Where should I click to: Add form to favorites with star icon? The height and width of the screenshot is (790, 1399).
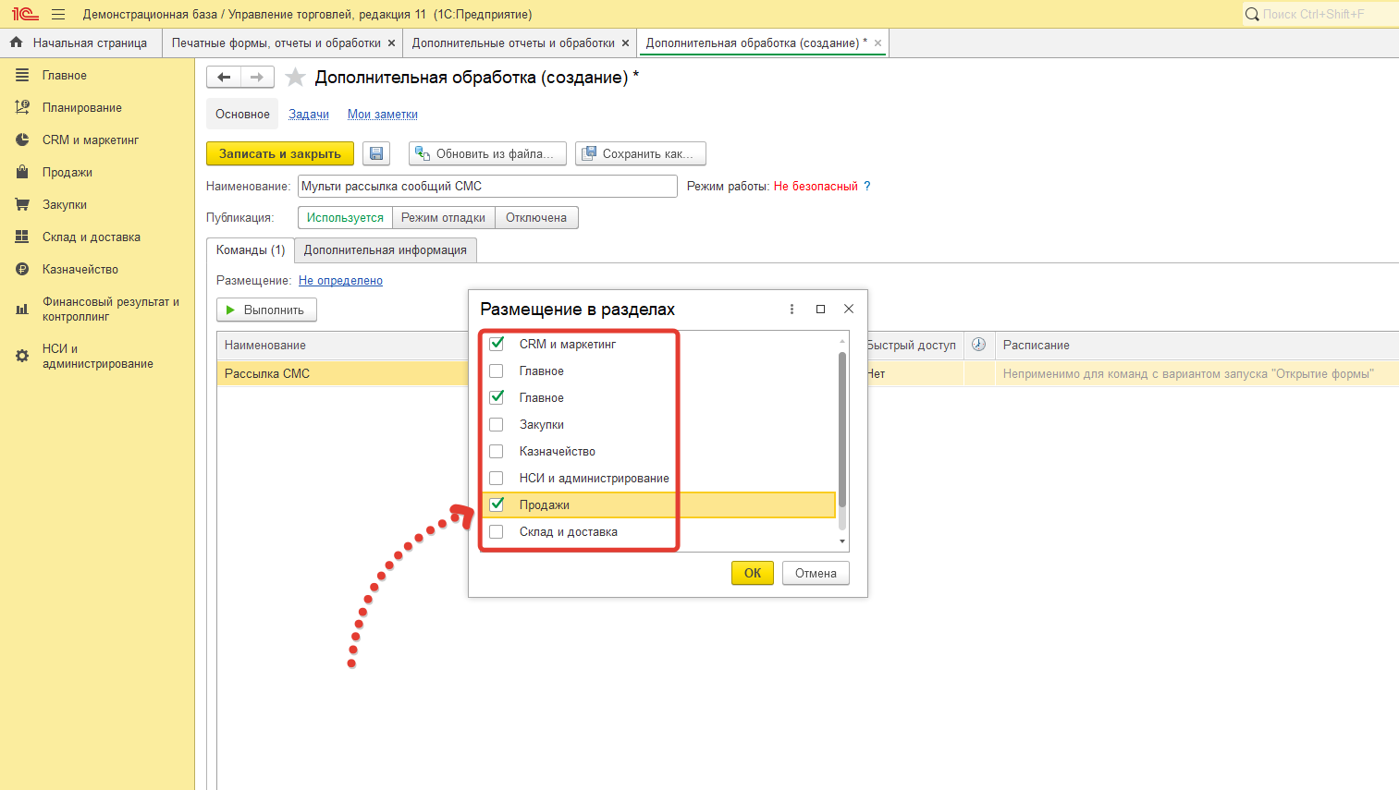pyautogui.click(x=295, y=78)
